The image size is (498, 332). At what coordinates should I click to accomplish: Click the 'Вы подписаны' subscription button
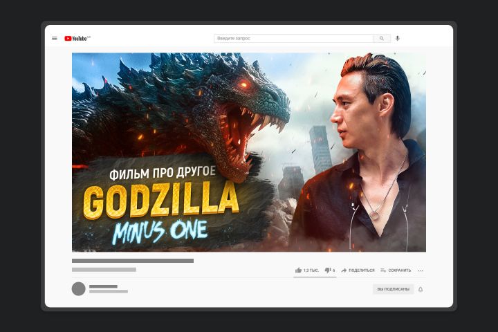tap(393, 289)
